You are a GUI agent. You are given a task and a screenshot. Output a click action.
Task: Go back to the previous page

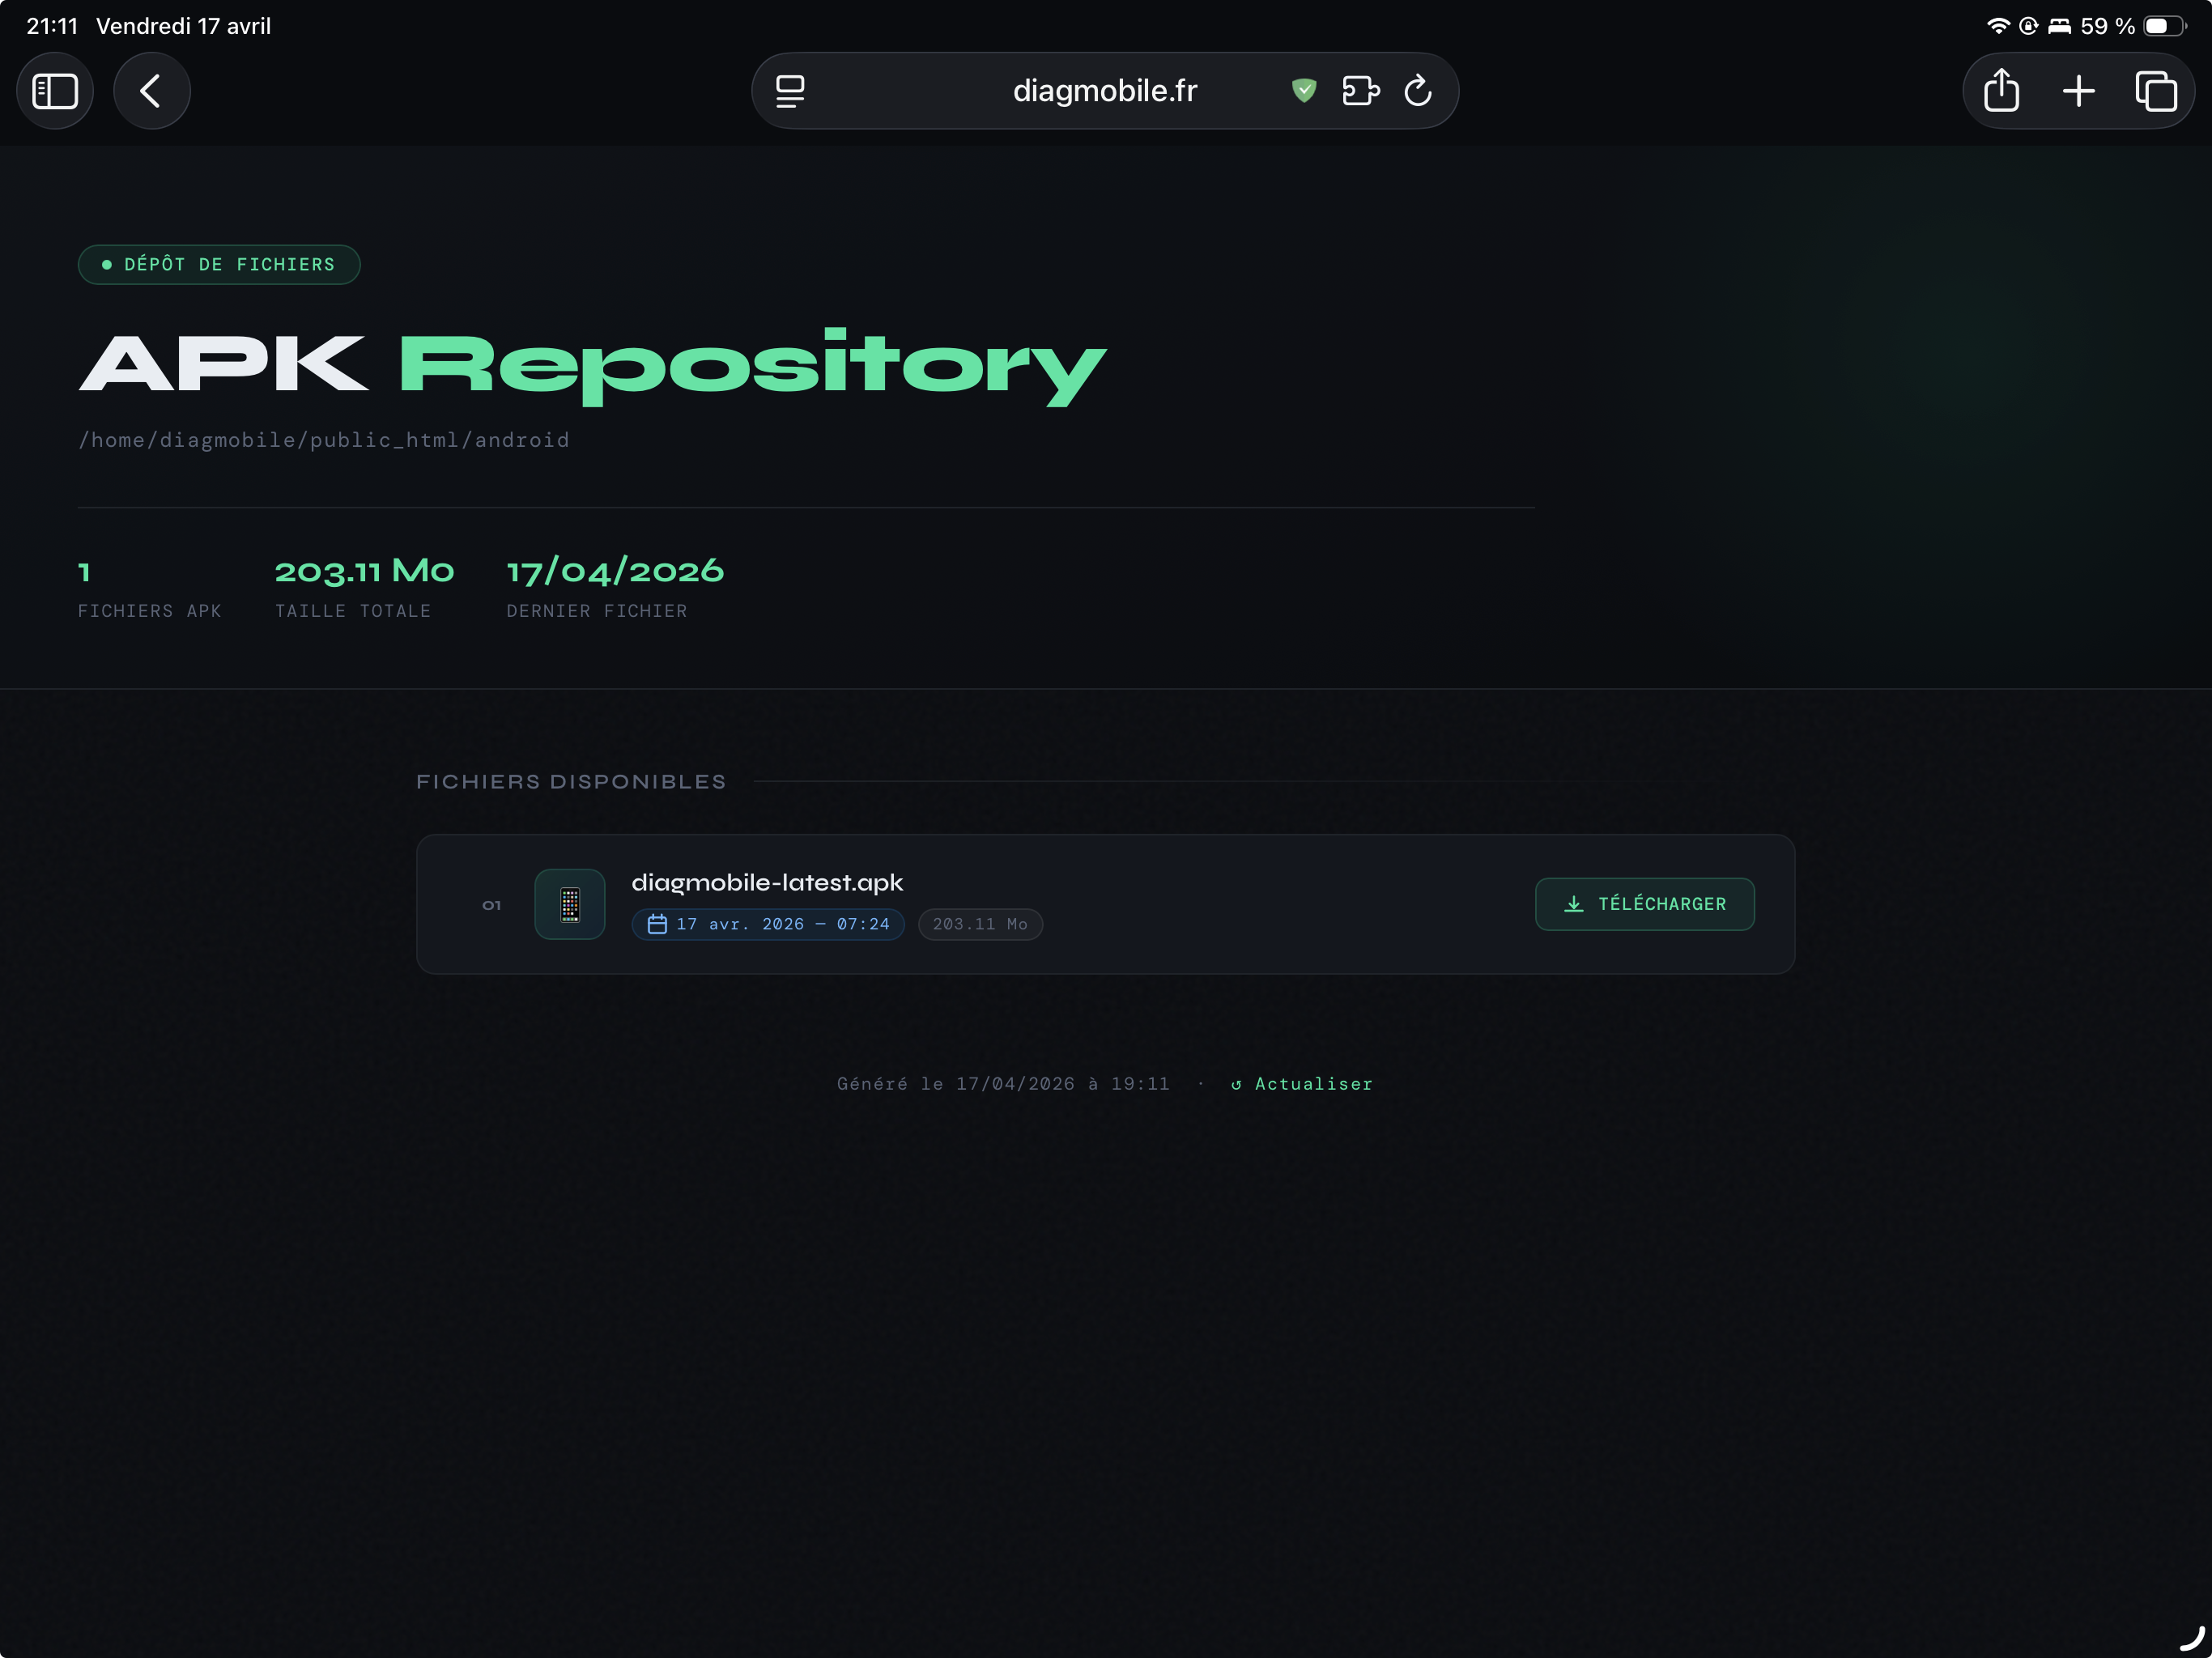[151, 91]
